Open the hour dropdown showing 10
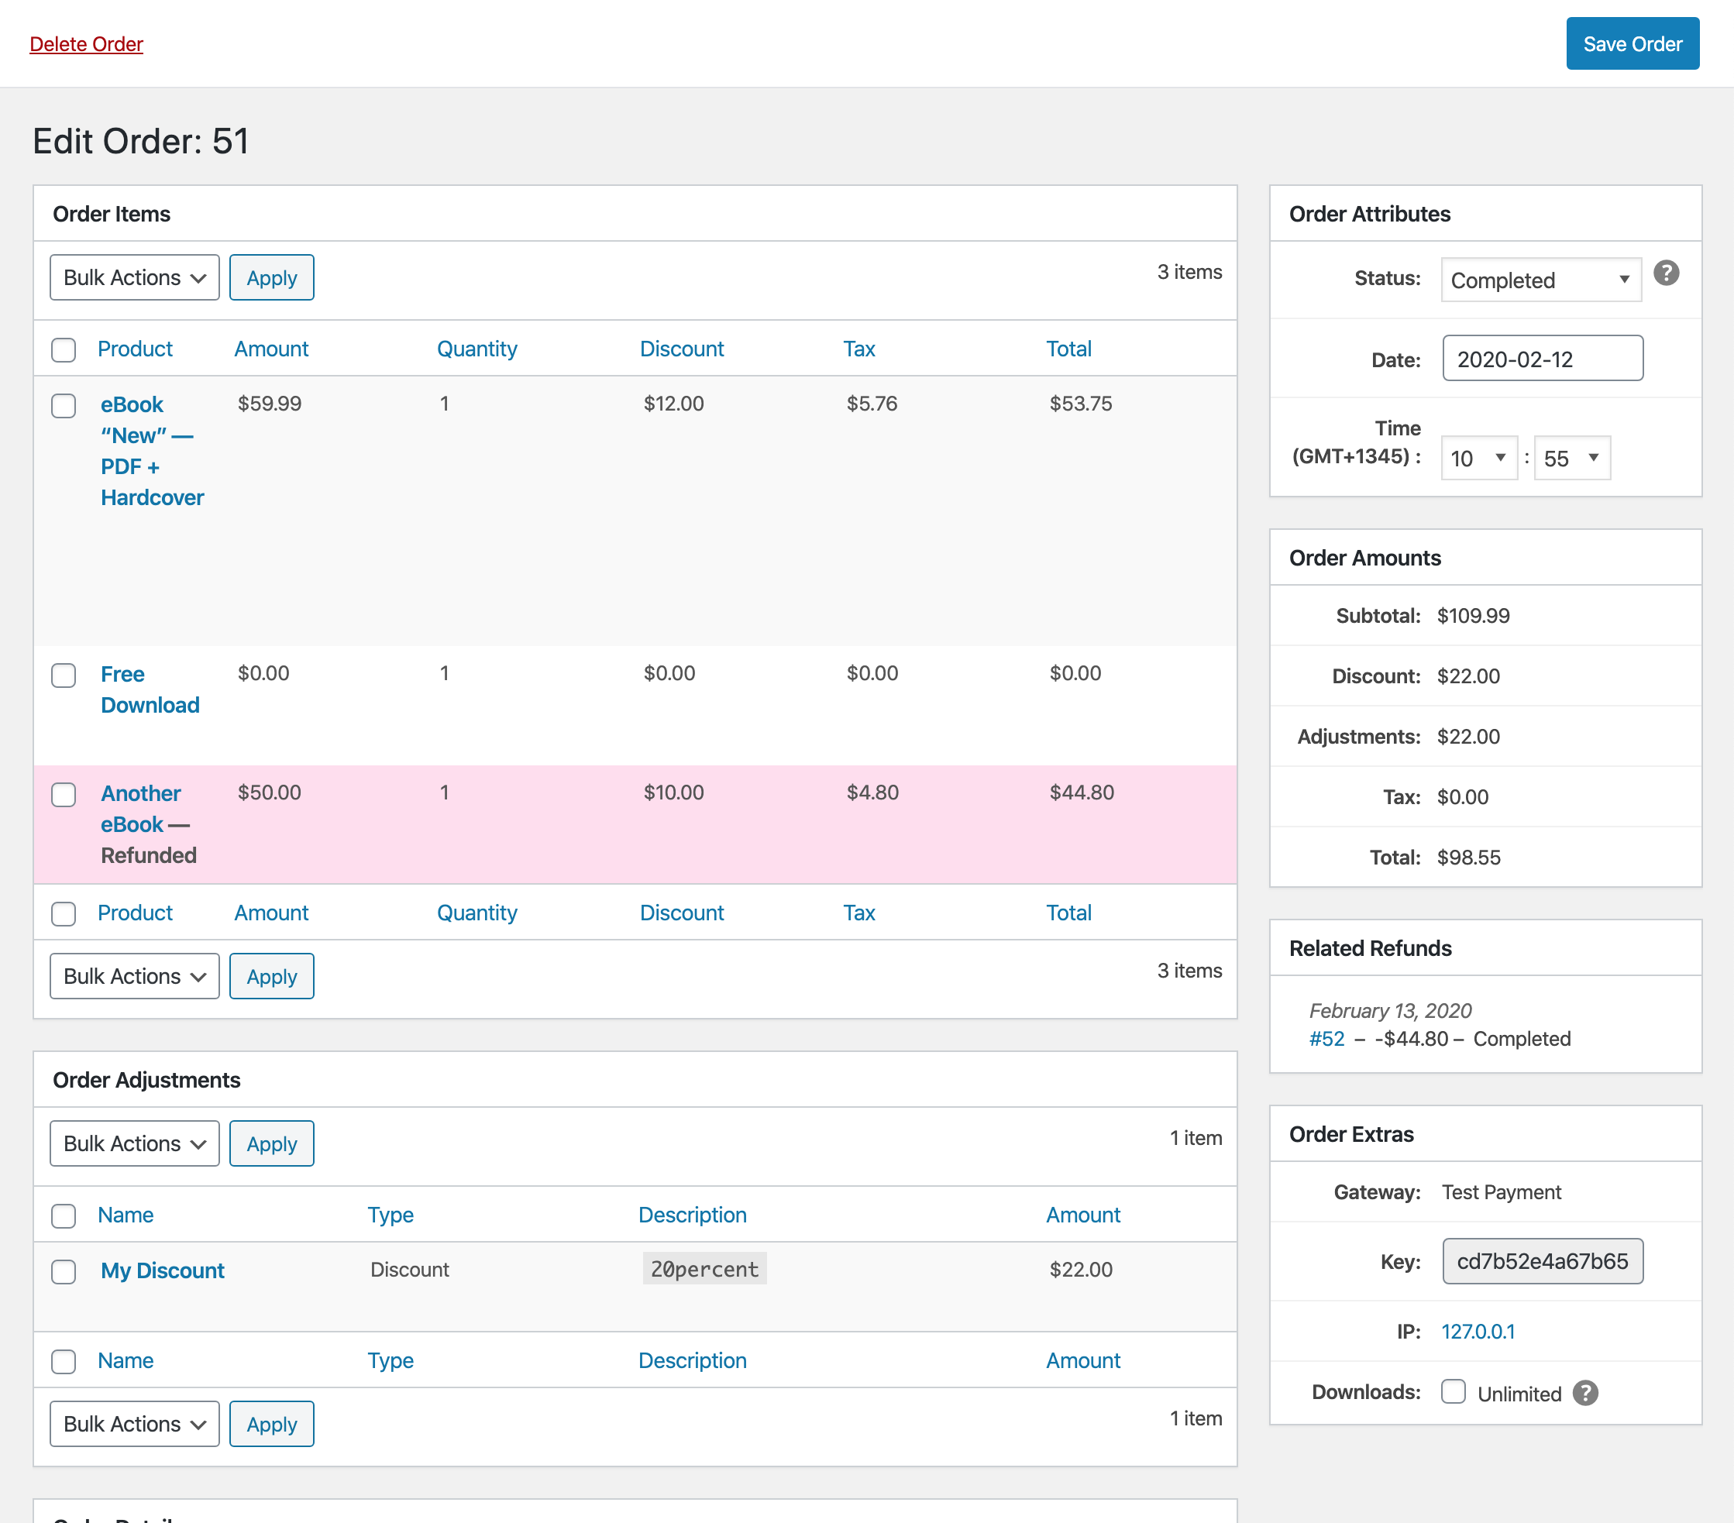This screenshot has width=1734, height=1523. click(x=1478, y=458)
